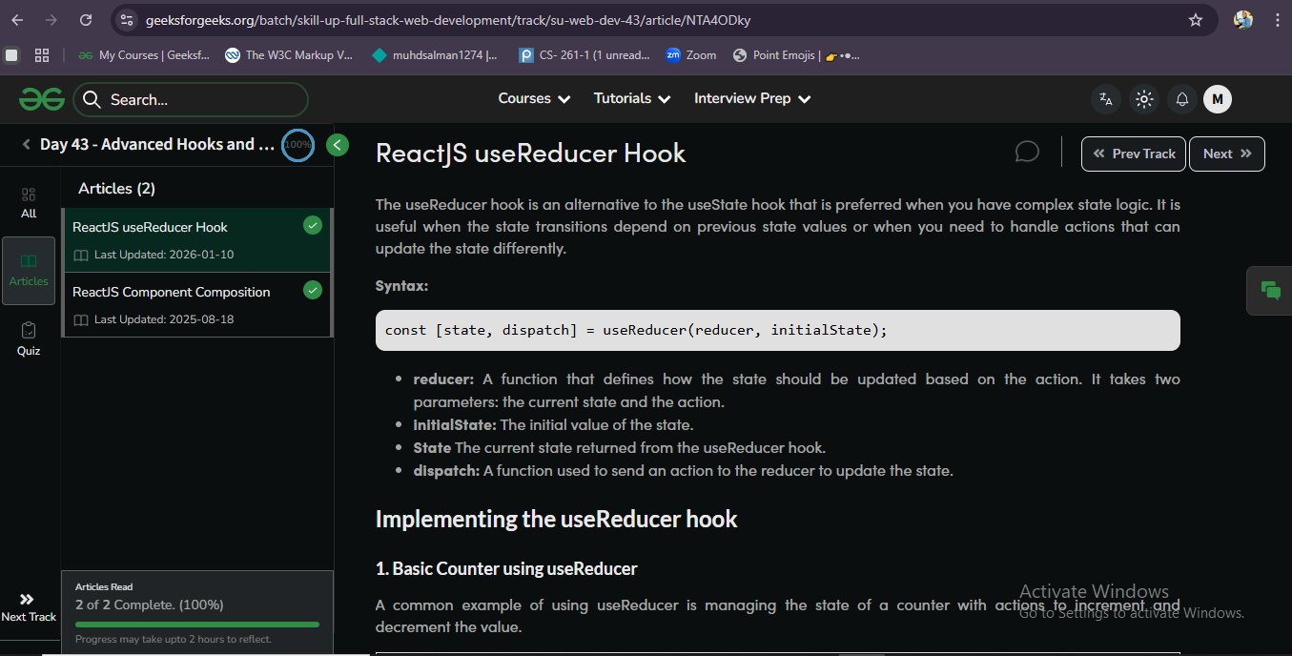The image size is (1292, 656).
Task: Open the notifications bell
Action: pyautogui.click(x=1182, y=99)
